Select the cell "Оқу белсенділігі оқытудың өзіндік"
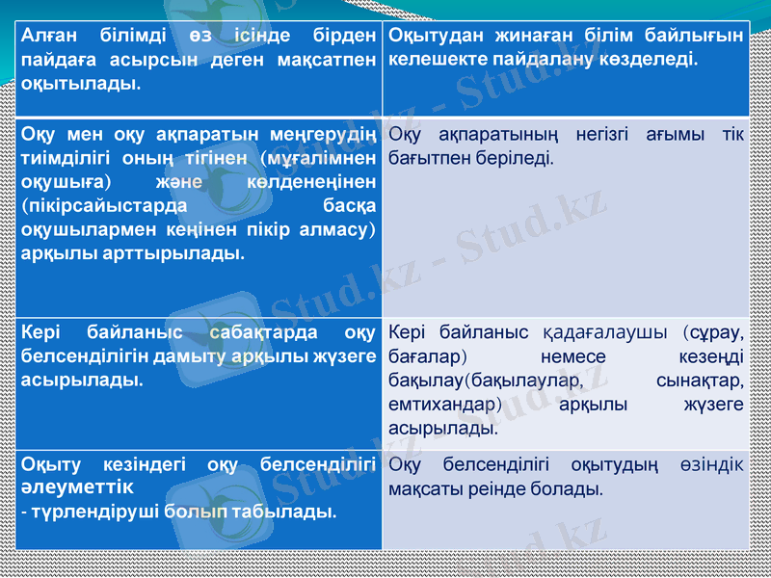The width and height of the screenshot is (771, 578). 566,496
